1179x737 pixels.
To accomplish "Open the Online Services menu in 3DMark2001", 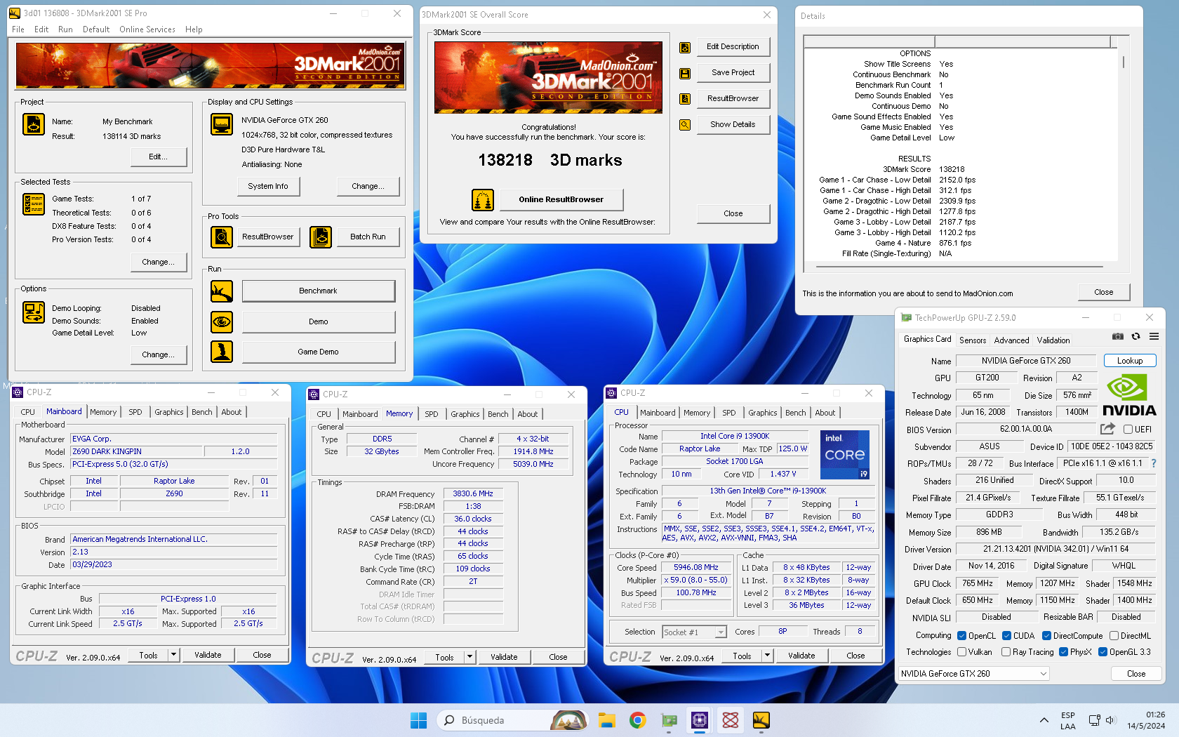I will pyautogui.click(x=147, y=29).
